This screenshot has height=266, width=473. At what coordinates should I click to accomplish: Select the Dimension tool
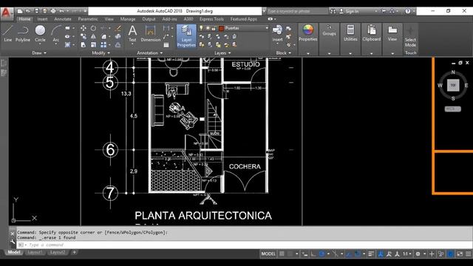(x=150, y=34)
